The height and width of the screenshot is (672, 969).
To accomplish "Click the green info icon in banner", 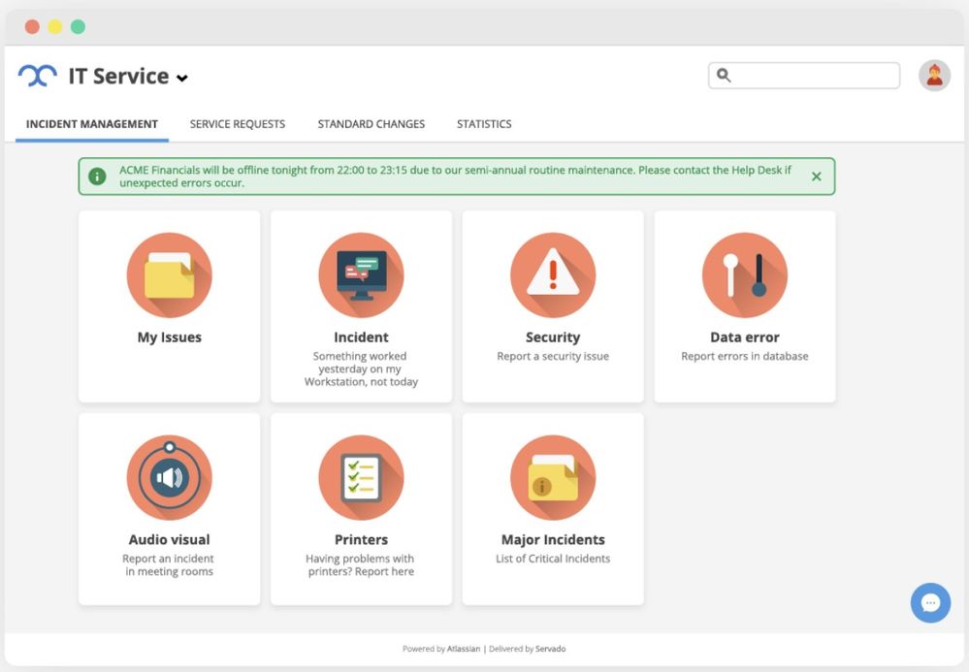I will point(97,176).
